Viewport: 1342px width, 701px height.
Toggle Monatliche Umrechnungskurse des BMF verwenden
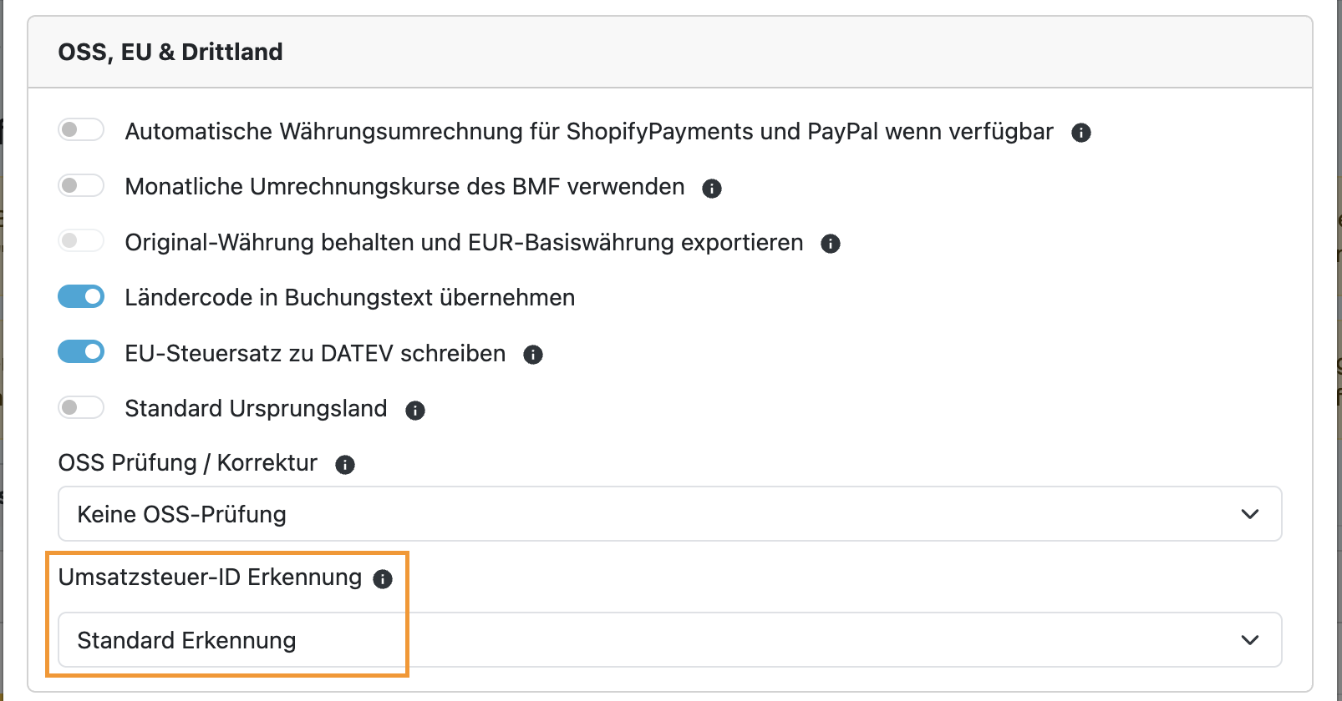81,185
